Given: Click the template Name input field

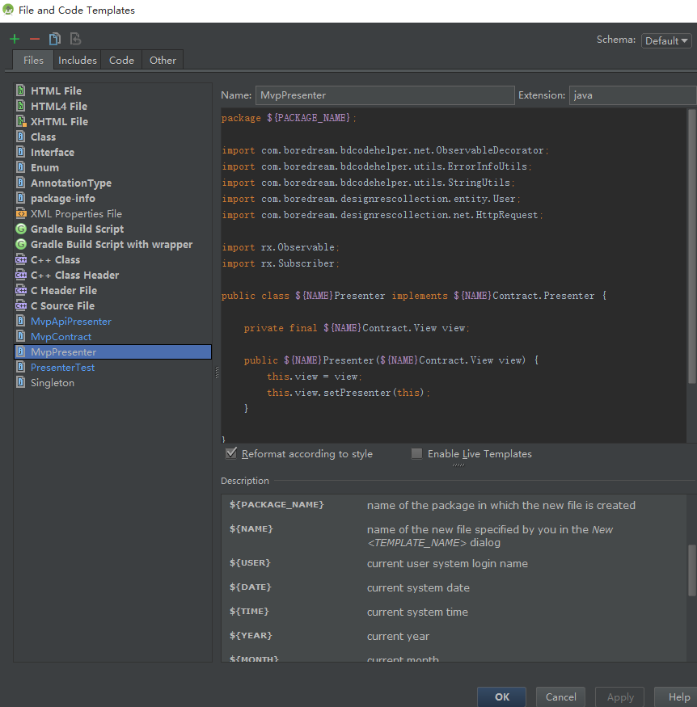Looking at the screenshot, I should coord(385,95).
